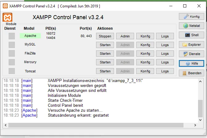The width and height of the screenshot is (207, 138).
Task: Click the Apache module label
Action: click(x=30, y=36)
